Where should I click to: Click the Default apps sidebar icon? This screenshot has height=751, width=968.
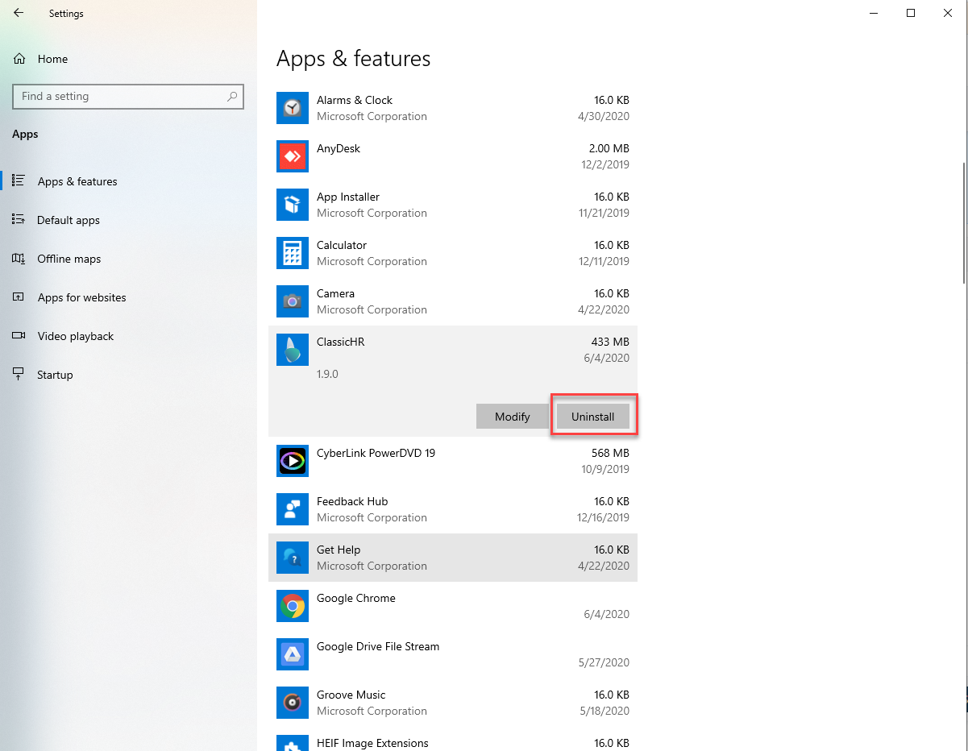(19, 220)
